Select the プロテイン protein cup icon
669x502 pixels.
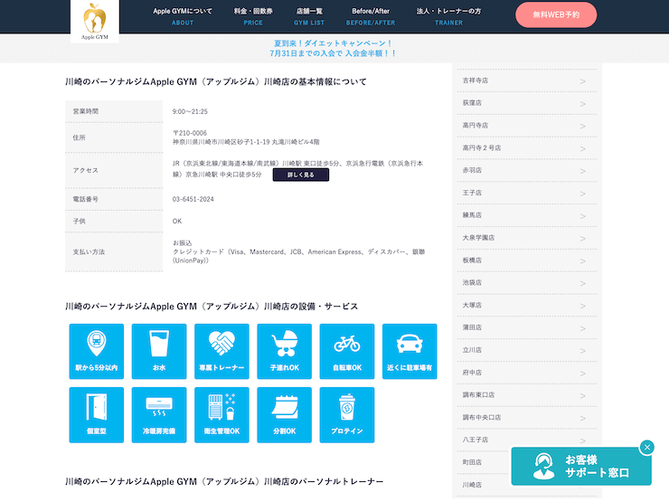point(347,415)
